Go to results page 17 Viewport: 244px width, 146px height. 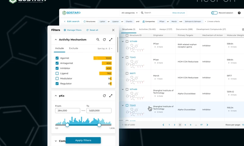(201, 125)
